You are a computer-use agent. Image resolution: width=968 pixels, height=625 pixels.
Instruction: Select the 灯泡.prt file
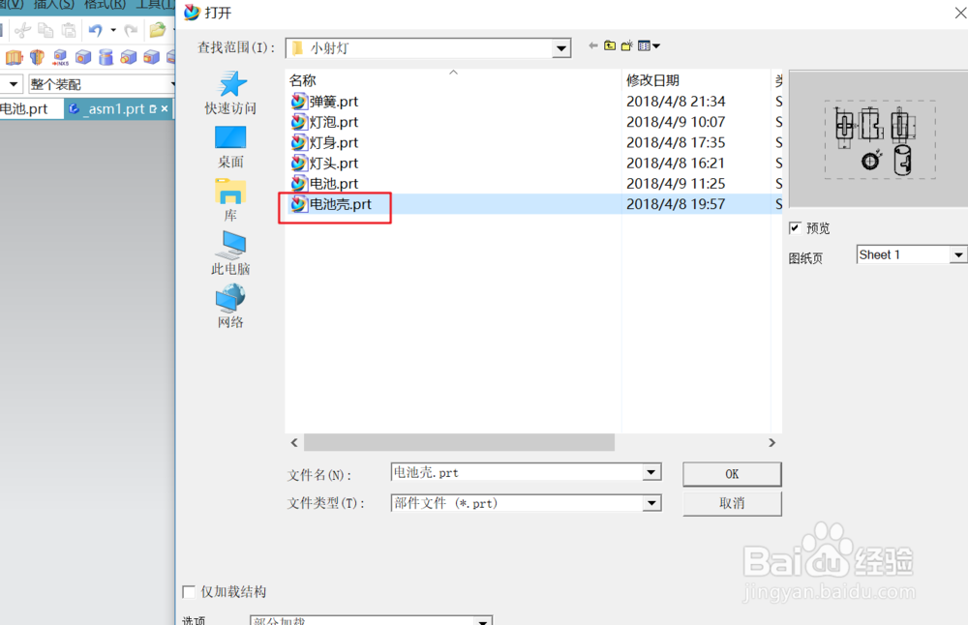(x=333, y=122)
